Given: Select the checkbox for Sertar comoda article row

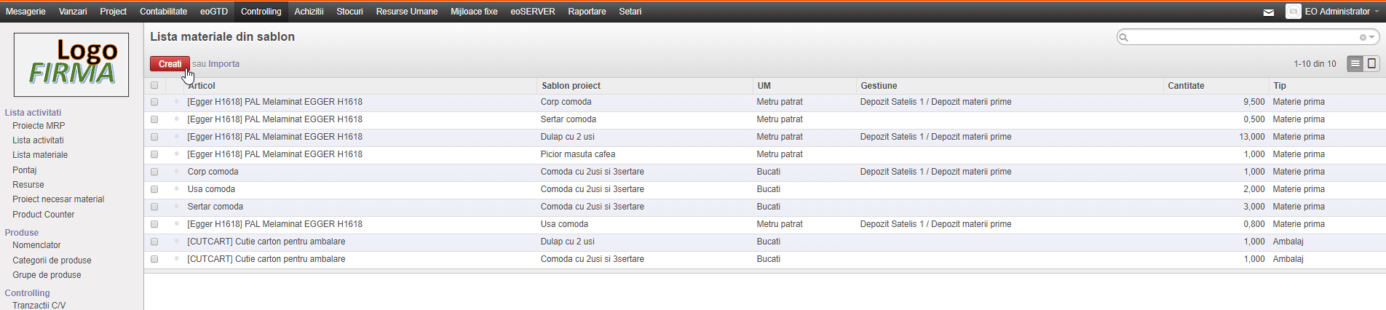Looking at the screenshot, I should [x=154, y=207].
